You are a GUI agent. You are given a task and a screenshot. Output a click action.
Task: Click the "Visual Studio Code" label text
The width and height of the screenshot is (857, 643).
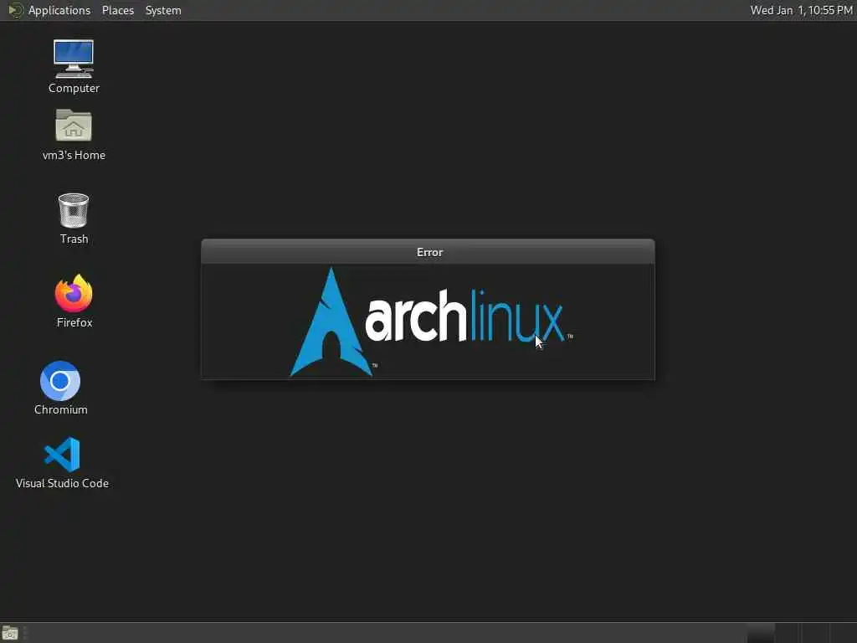62,483
